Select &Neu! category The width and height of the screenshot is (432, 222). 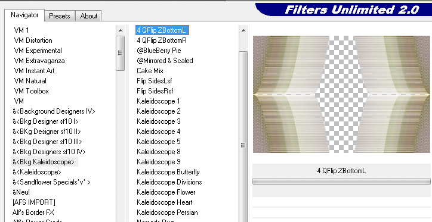pyautogui.click(x=21, y=192)
